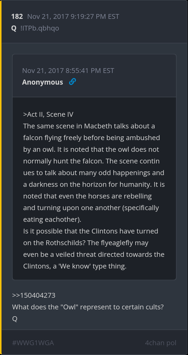Click the yellow accent bar on left edge
This screenshot has height=355, width=188.
(x=1, y=178)
